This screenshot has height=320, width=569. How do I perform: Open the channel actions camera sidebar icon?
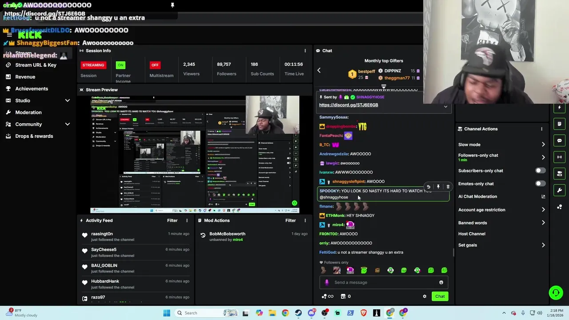(559, 173)
